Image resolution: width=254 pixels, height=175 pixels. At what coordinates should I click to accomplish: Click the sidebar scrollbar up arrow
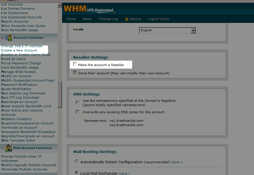[x=59, y=5]
